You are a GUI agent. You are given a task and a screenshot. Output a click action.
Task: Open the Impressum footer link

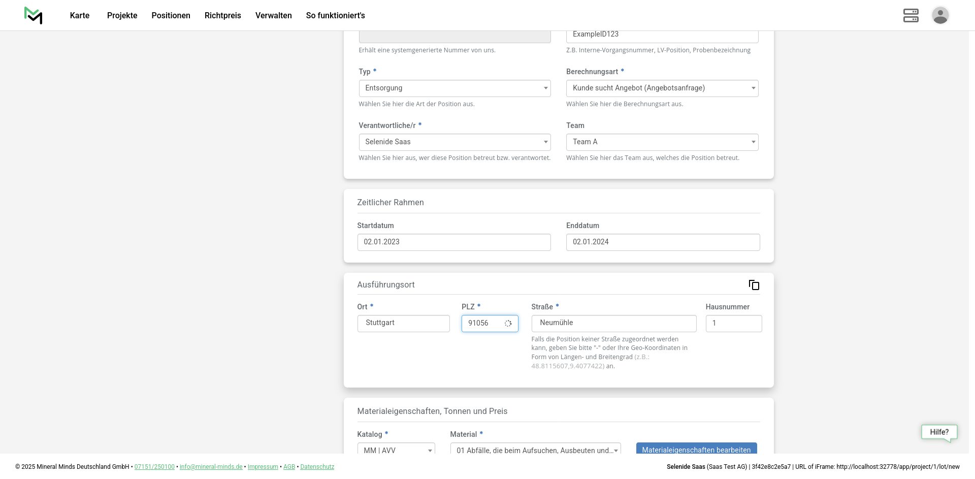point(263,467)
